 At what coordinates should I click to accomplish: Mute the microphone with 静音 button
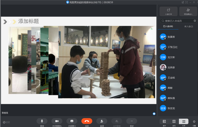[x=42, y=121]
